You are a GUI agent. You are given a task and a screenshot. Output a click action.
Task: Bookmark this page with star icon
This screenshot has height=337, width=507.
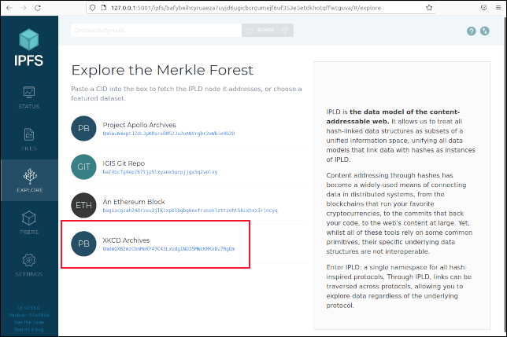coord(429,8)
